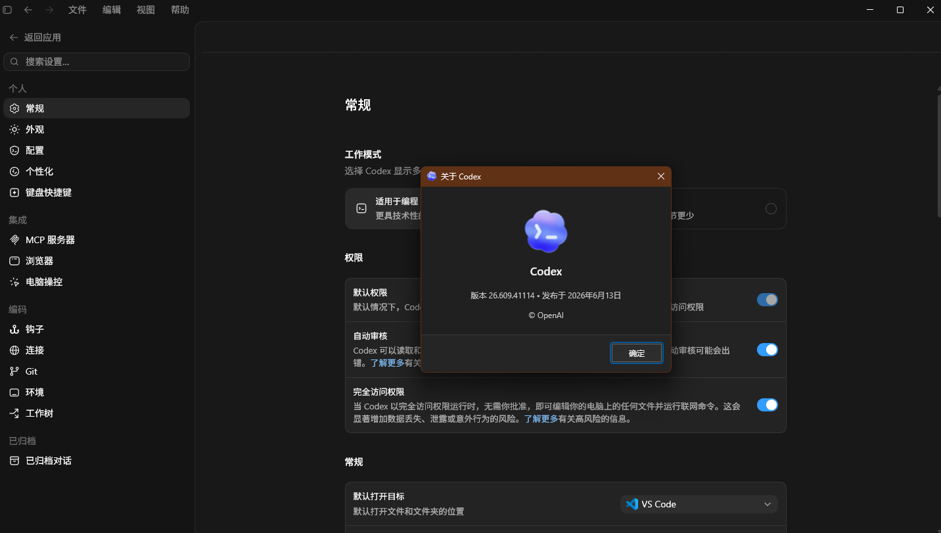Open the 默认打开目标 VS Code dropdown
Viewport: 941px width, 533px height.
pyautogui.click(x=699, y=504)
